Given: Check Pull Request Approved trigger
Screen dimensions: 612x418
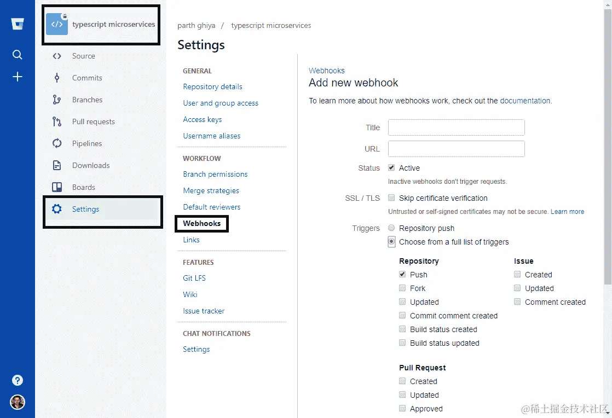Looking at the screenshot, I should 402,408.
